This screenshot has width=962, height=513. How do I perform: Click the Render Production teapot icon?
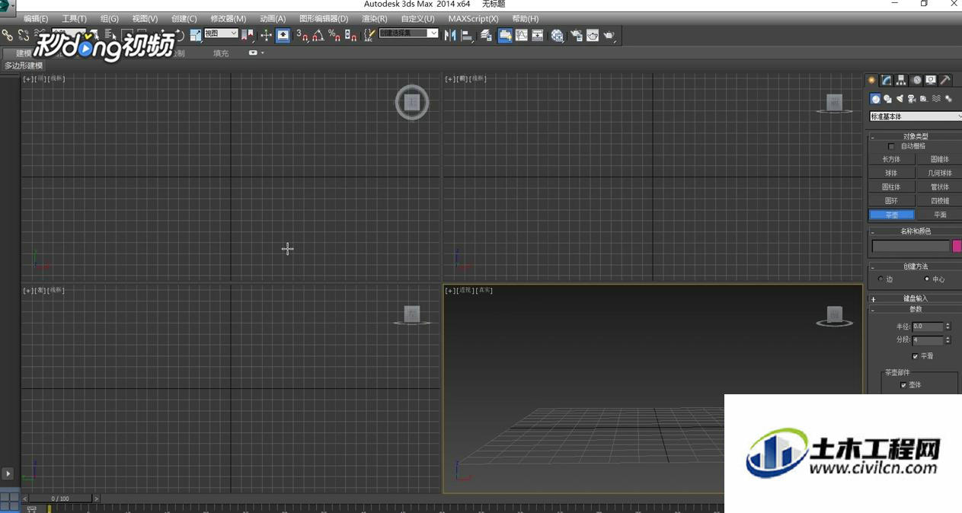click(609, 35)
